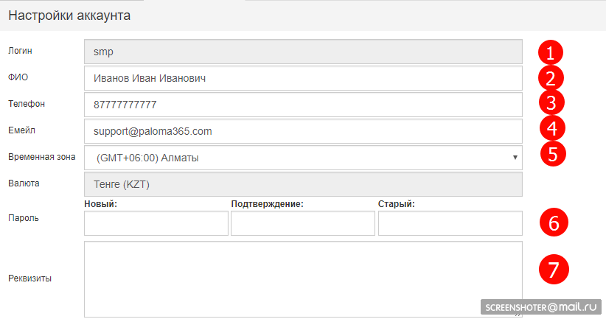Click the Настройки аккаунта heading
The image size is (606, 319).
(70, 15)
